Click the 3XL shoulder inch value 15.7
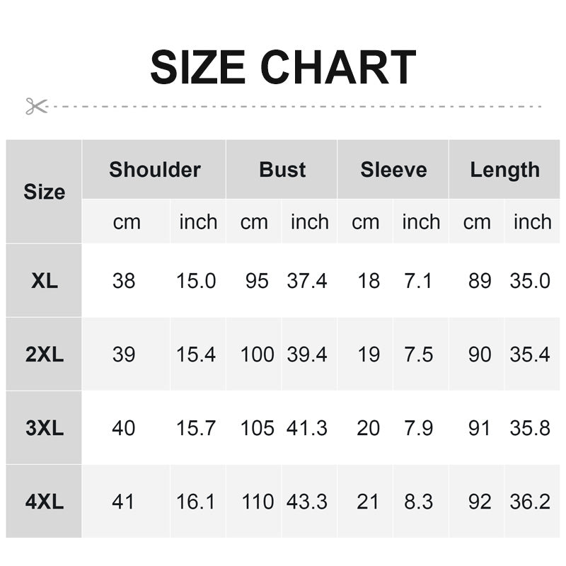566x566 pixels. point(196,428)
